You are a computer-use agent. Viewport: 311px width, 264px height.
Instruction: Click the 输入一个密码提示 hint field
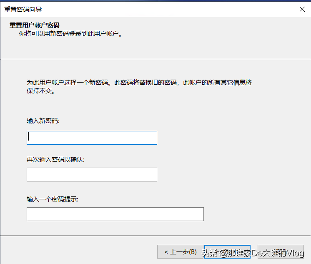(115, 214)
